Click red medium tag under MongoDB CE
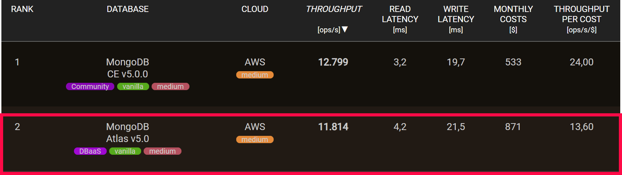 pos(170,86)
